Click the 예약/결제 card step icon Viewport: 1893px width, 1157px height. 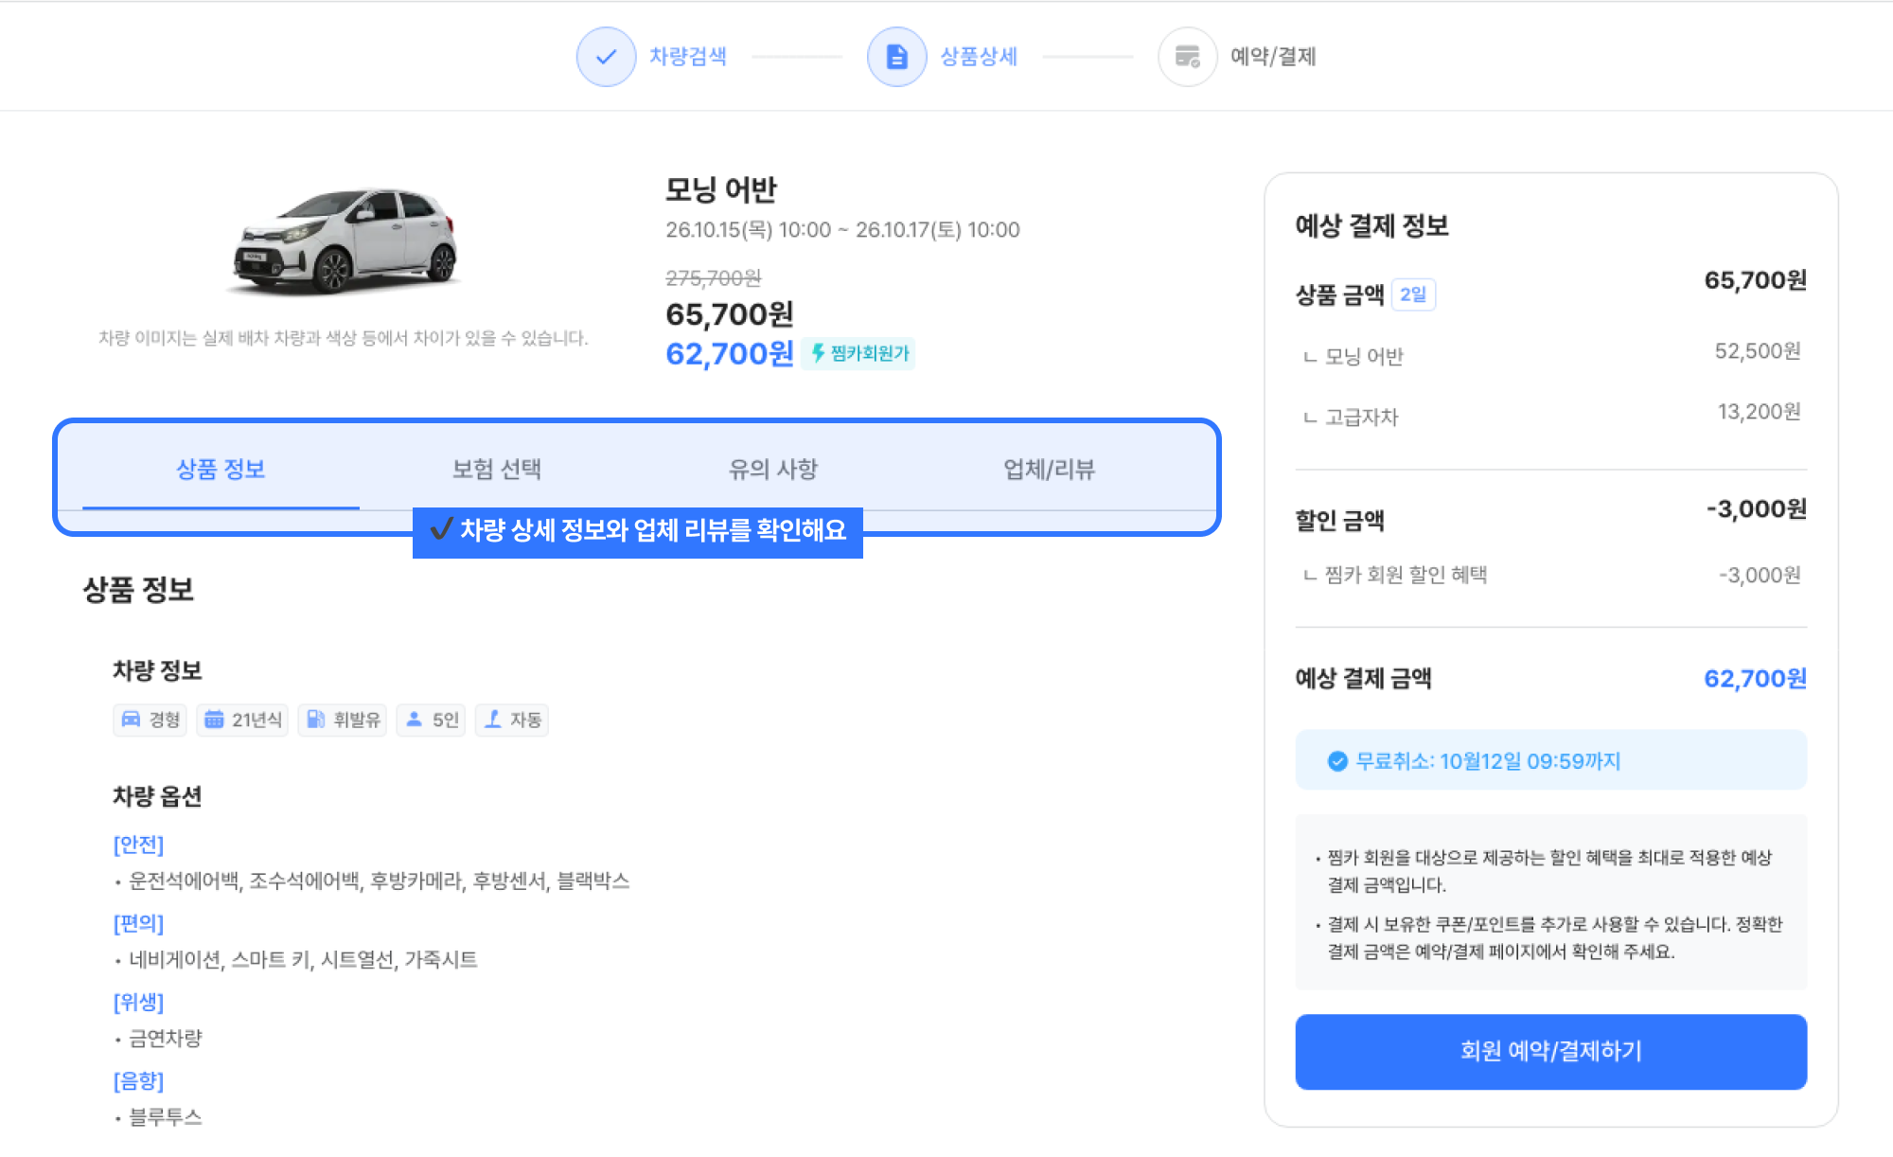[1187, 57]
